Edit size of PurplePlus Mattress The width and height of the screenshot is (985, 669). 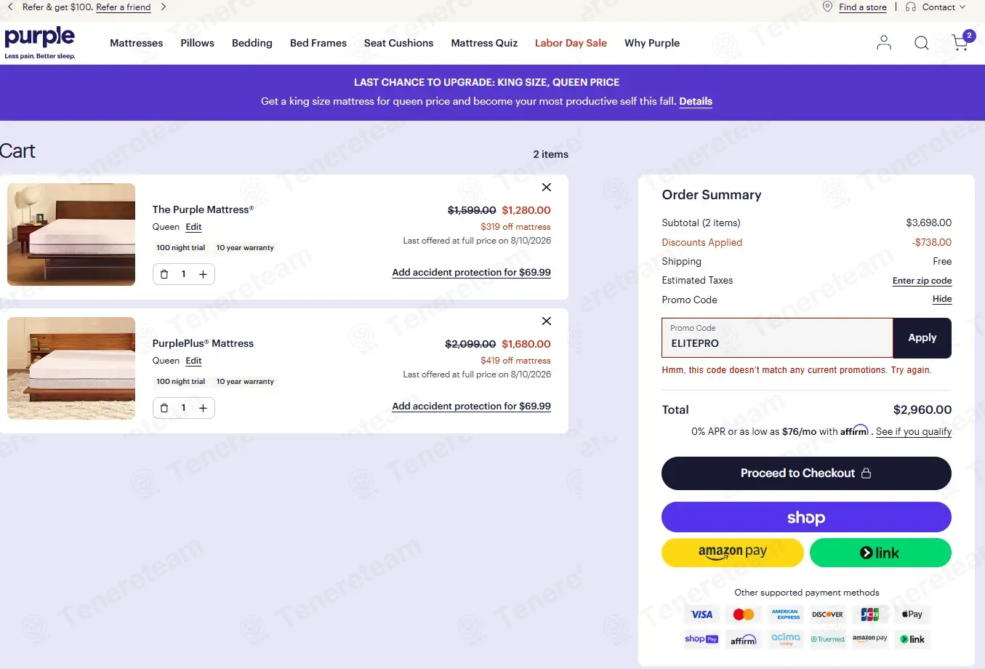pos(193,361)
